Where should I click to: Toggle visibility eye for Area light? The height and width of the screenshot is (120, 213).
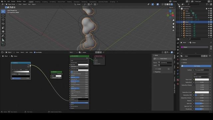209,11
